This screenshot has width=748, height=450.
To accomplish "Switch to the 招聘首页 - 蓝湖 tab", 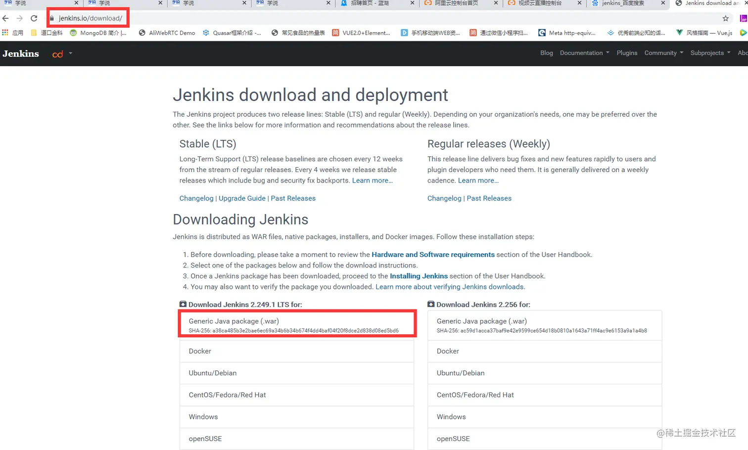I will (370, 3).
